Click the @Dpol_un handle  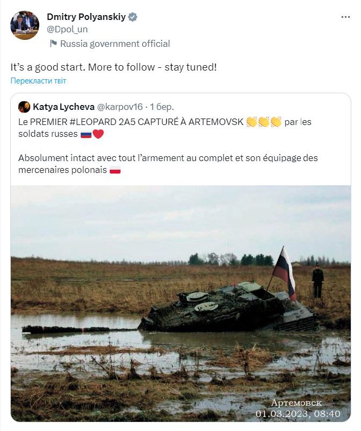[67, 29]
